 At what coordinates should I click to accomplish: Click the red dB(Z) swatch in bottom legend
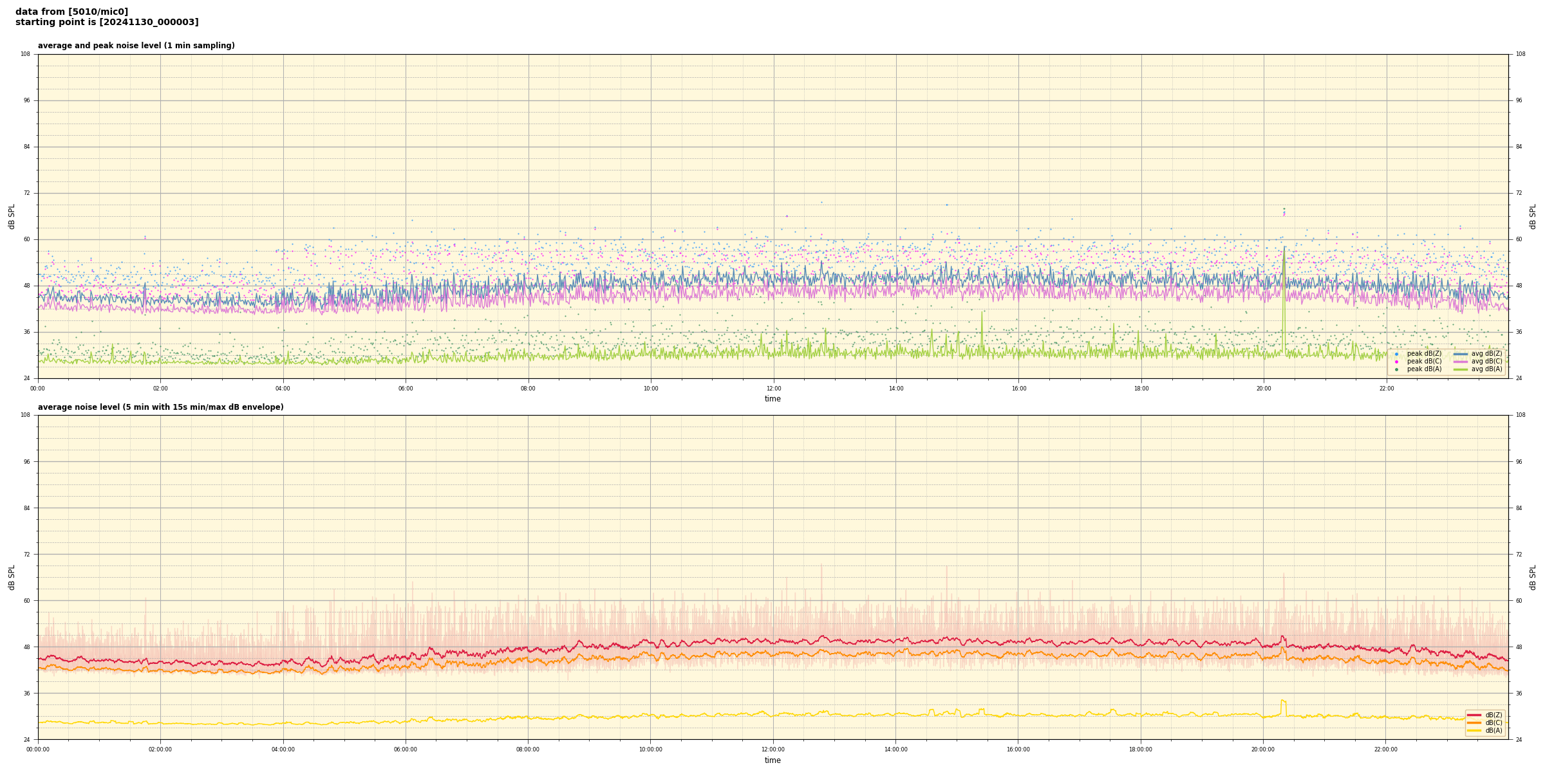coord(1474,715)
